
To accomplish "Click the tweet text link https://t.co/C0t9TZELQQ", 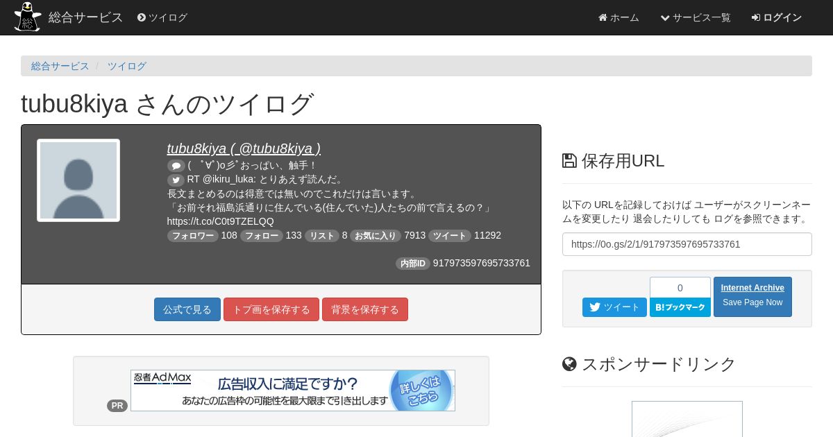I will pos(221,221).
